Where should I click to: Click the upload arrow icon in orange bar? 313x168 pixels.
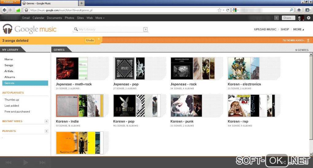(308, 40)
